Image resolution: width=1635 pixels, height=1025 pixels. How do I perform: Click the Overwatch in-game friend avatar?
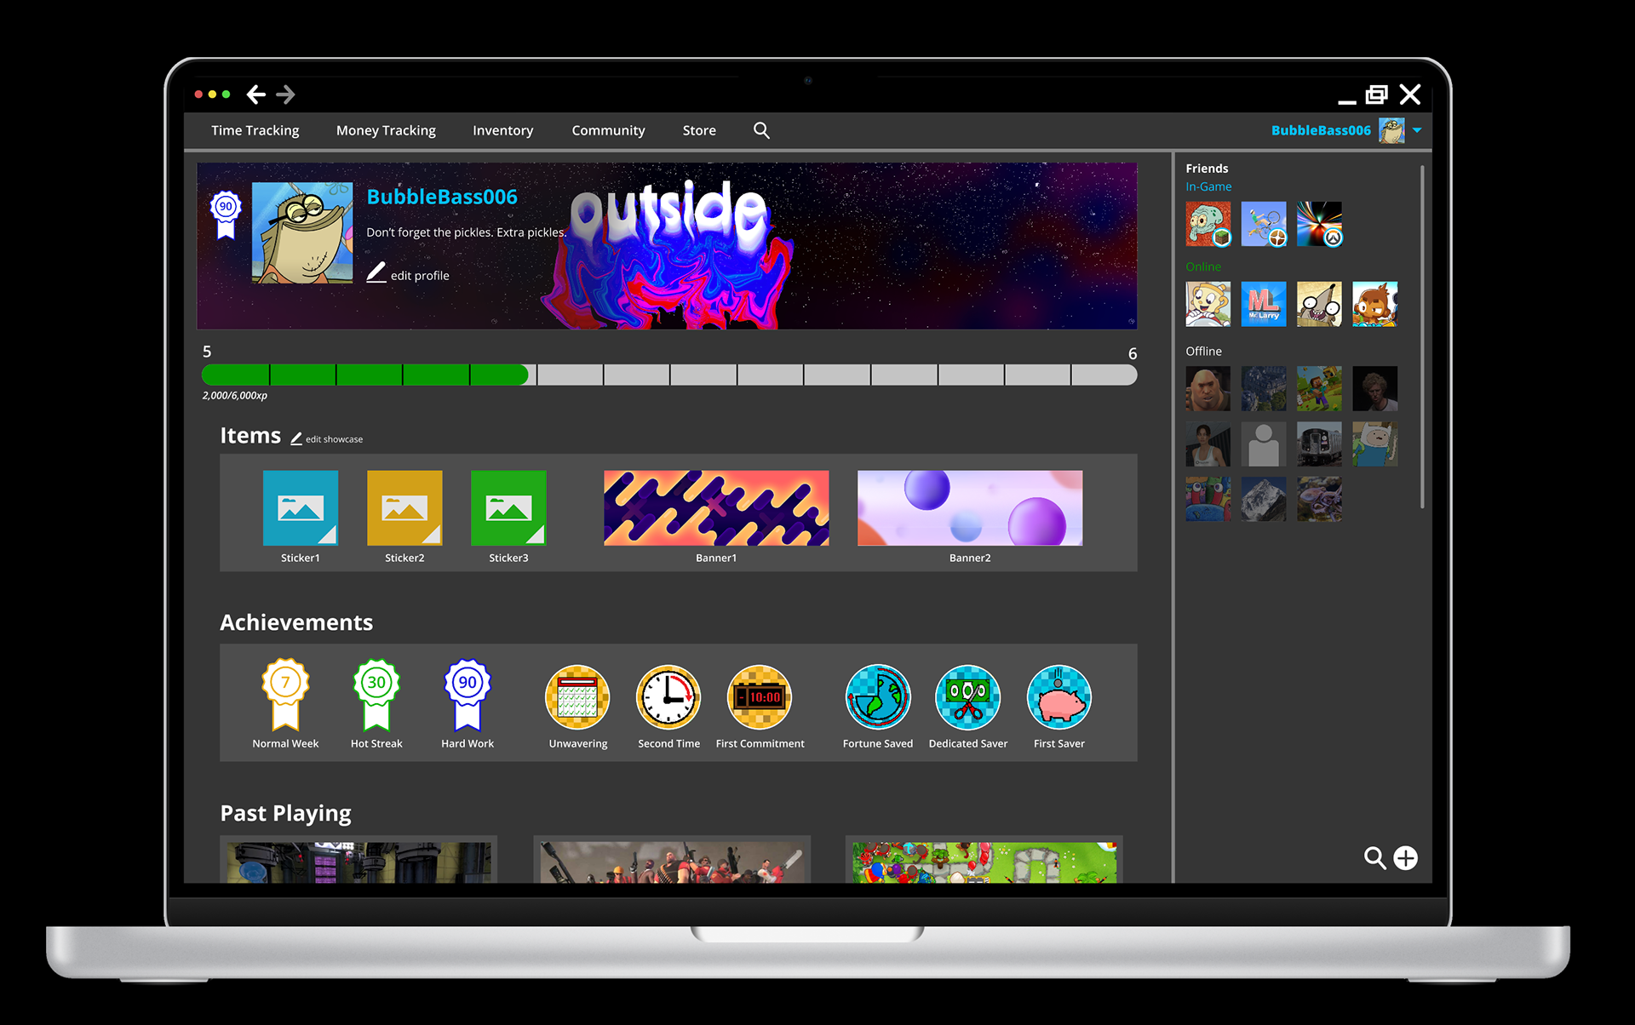pyautogui.click(x=1319, y=224)
